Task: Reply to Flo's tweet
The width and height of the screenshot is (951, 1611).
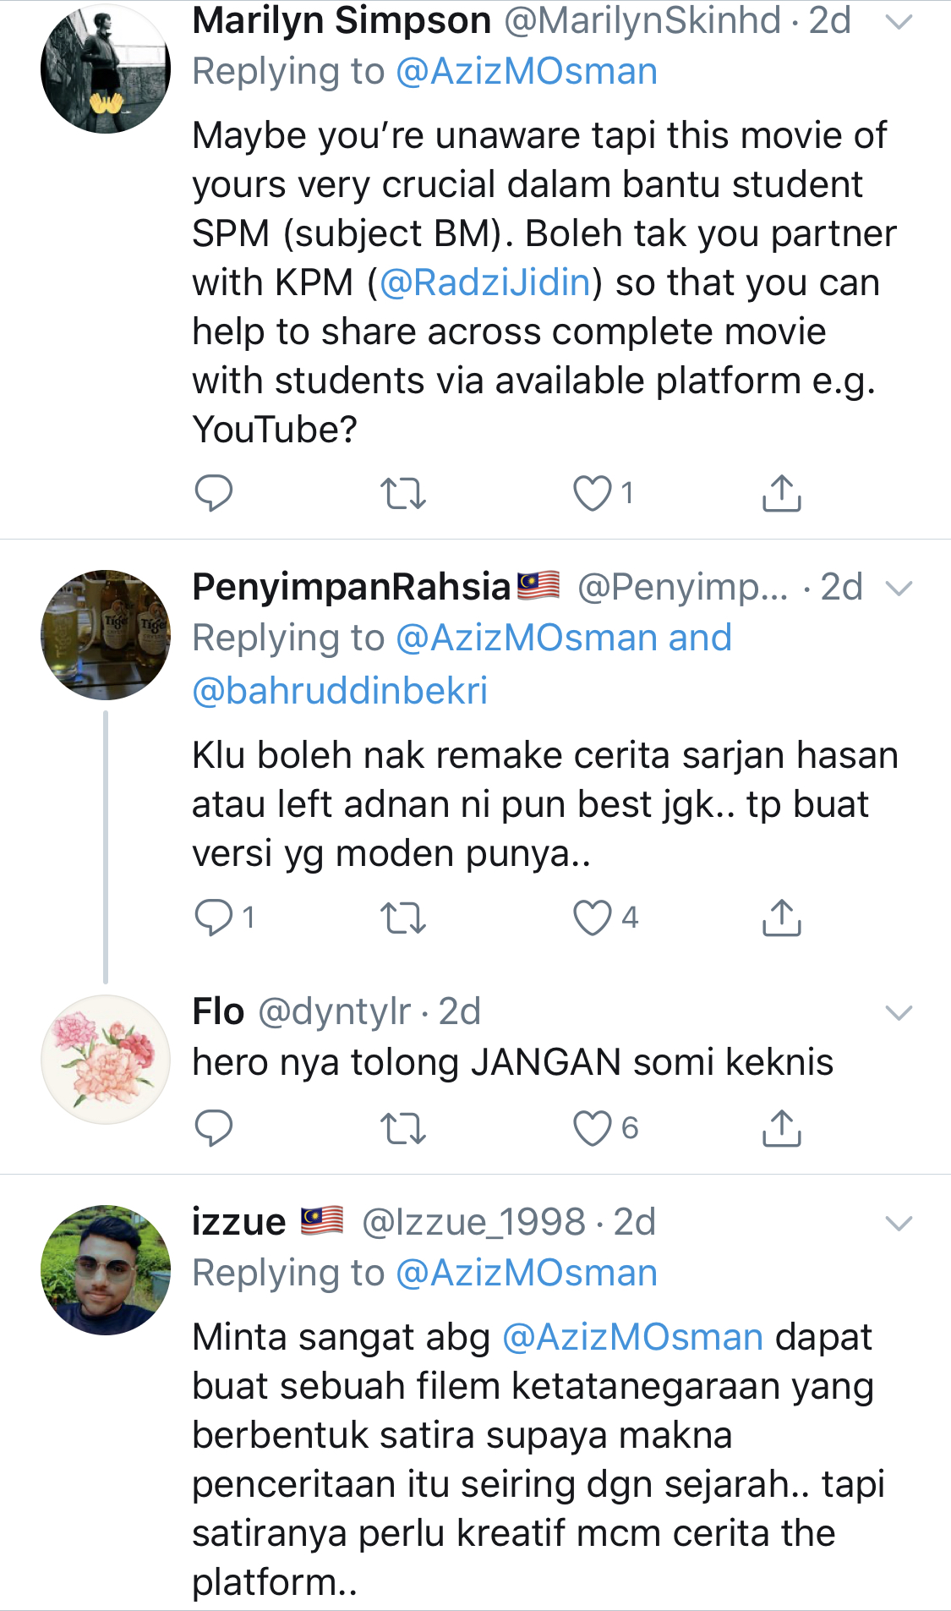Action: 213,1128
